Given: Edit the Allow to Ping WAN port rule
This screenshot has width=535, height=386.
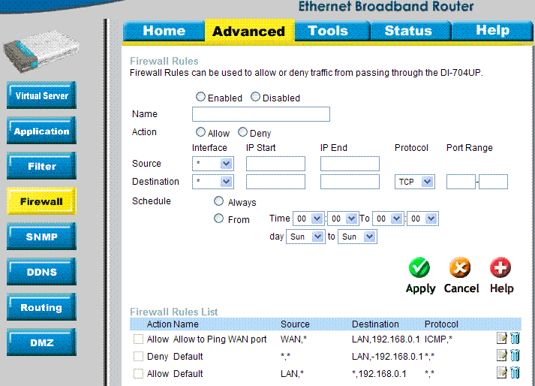Looking at the screenshot, I should pos(502,339).
